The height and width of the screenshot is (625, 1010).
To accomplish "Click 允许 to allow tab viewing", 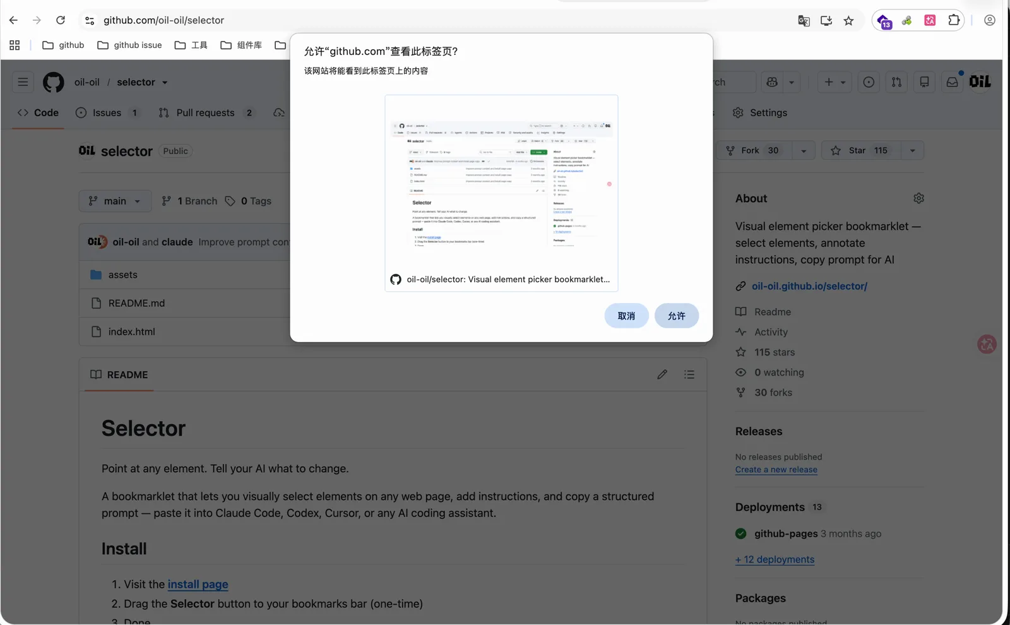I will coord(677,316).
